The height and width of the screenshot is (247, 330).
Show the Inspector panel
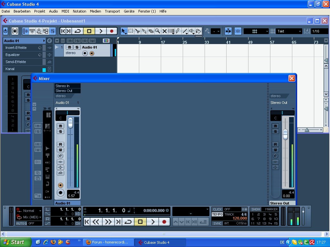pyautogui.click(x=25, y=31)
